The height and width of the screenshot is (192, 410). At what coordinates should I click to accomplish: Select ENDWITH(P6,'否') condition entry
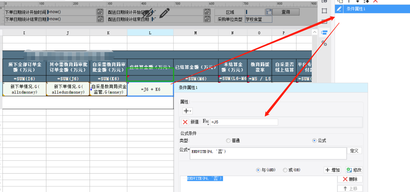(205, 178)
